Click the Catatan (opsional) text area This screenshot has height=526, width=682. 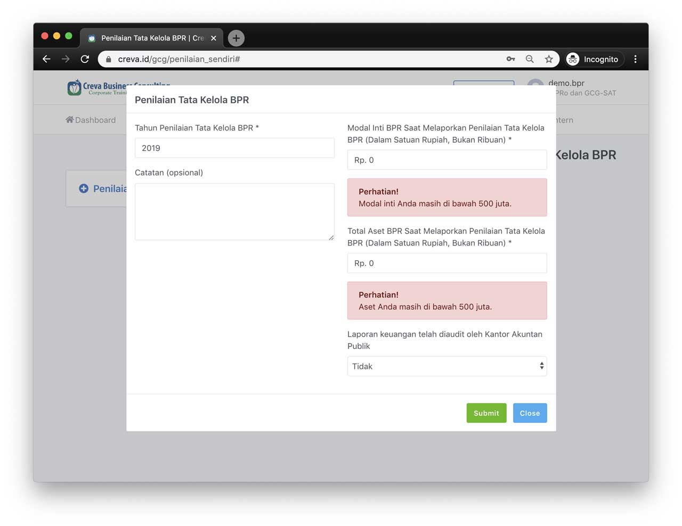(x=234, y=212)
